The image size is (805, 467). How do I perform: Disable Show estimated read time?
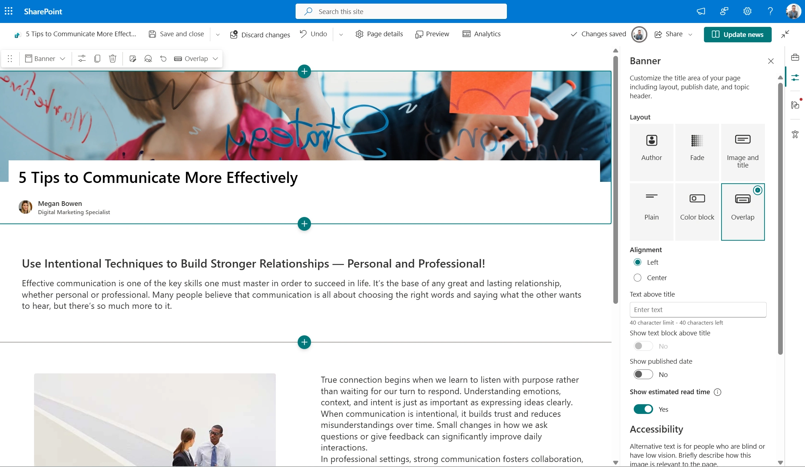pos(643,409)
